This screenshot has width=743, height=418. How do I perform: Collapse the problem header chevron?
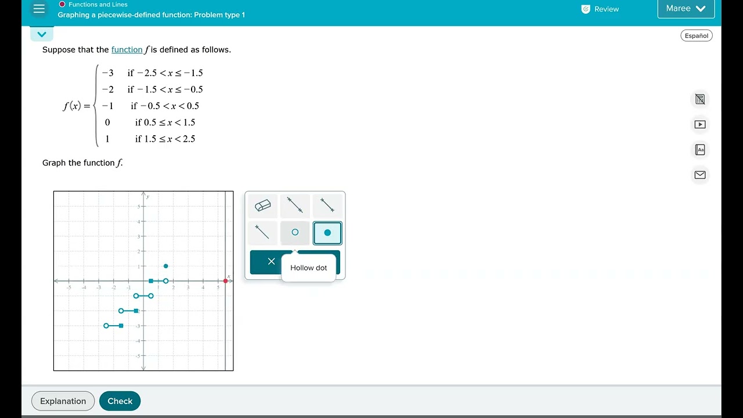tap(42, 34)
